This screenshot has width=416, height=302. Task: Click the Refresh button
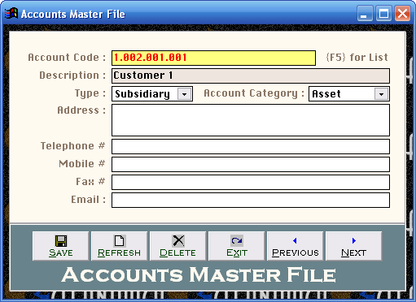click(119, 246)
